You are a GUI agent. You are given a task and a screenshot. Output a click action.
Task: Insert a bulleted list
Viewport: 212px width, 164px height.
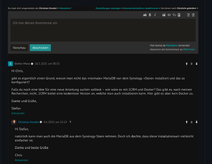tap(188, 15)
